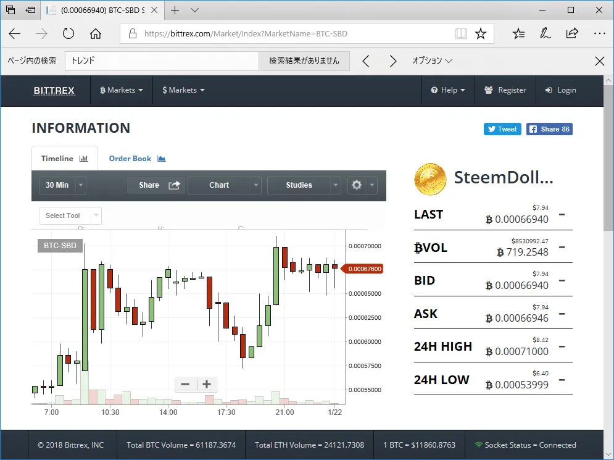Click the address bar URL
This screenshot has width=614, height=460.
tap(246, 34)
